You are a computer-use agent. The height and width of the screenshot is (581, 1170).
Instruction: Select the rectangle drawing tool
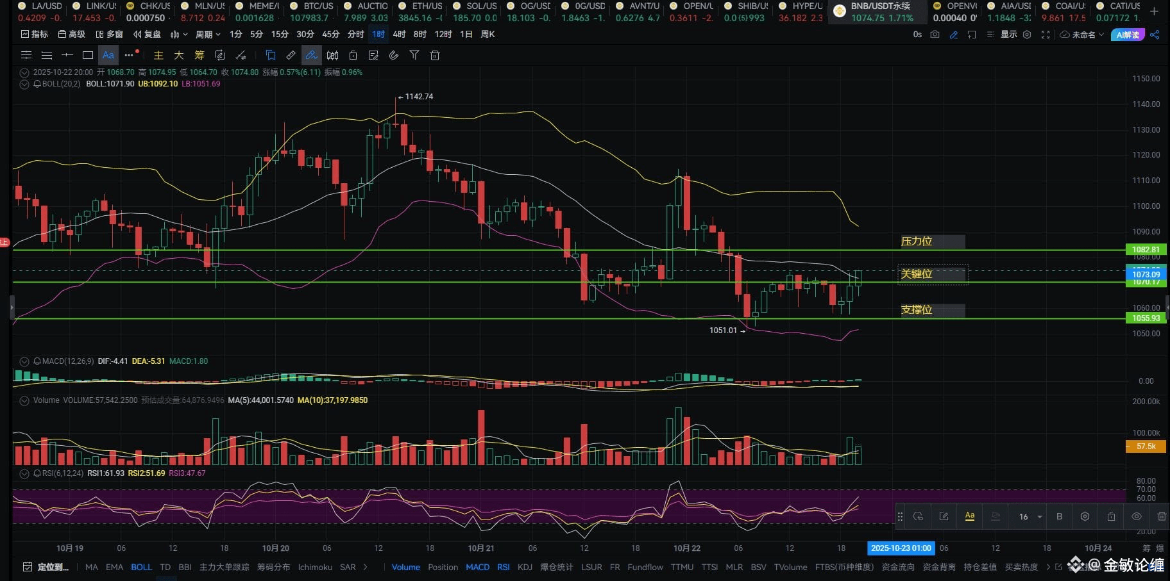click(x=88, y=56)
